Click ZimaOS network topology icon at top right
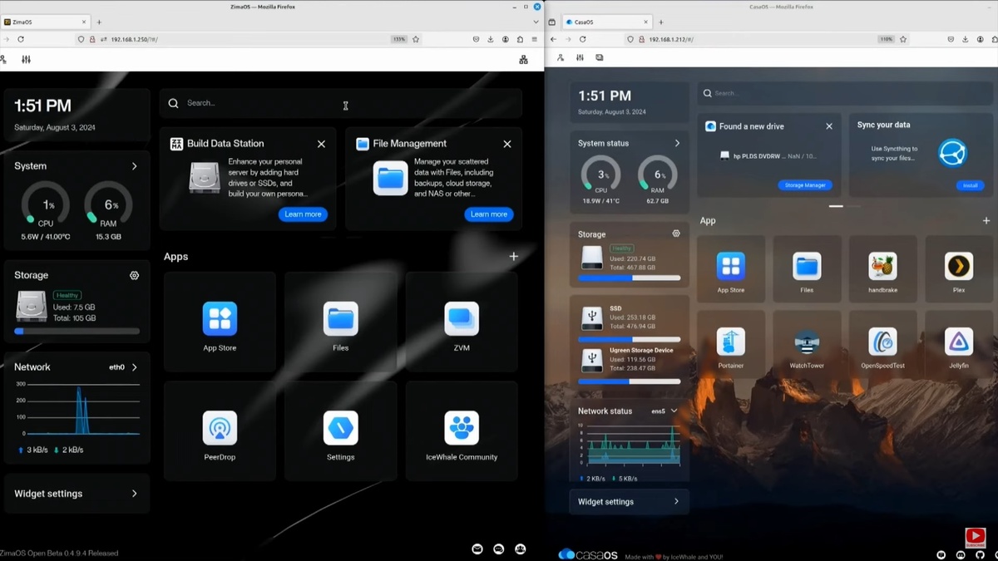998x561 pixels. (x=523, y=60)
